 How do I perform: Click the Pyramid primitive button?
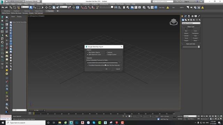coord(195,38)
